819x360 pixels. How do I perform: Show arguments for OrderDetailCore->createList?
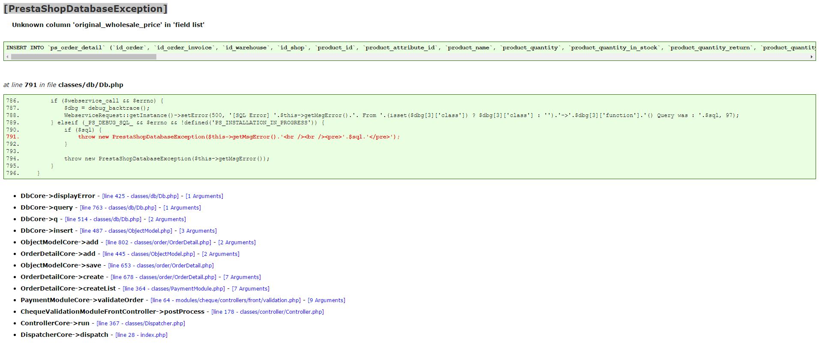point(251,289)
